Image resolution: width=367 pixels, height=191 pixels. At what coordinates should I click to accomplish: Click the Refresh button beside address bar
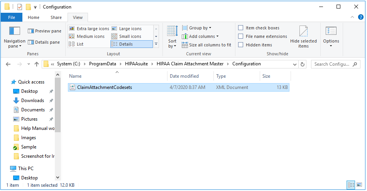click(303, 64)
